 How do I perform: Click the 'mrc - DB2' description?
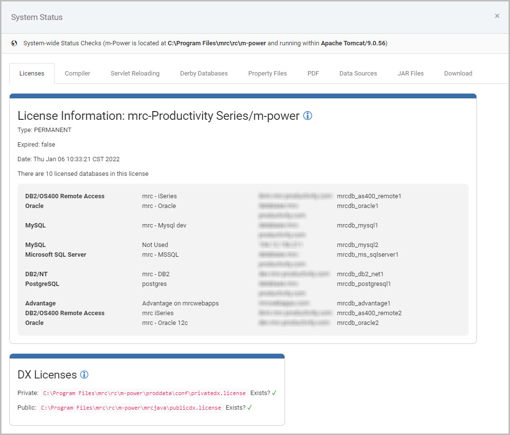[156, 274]
